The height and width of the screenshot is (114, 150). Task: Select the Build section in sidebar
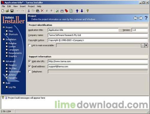[x=8, y=83]
